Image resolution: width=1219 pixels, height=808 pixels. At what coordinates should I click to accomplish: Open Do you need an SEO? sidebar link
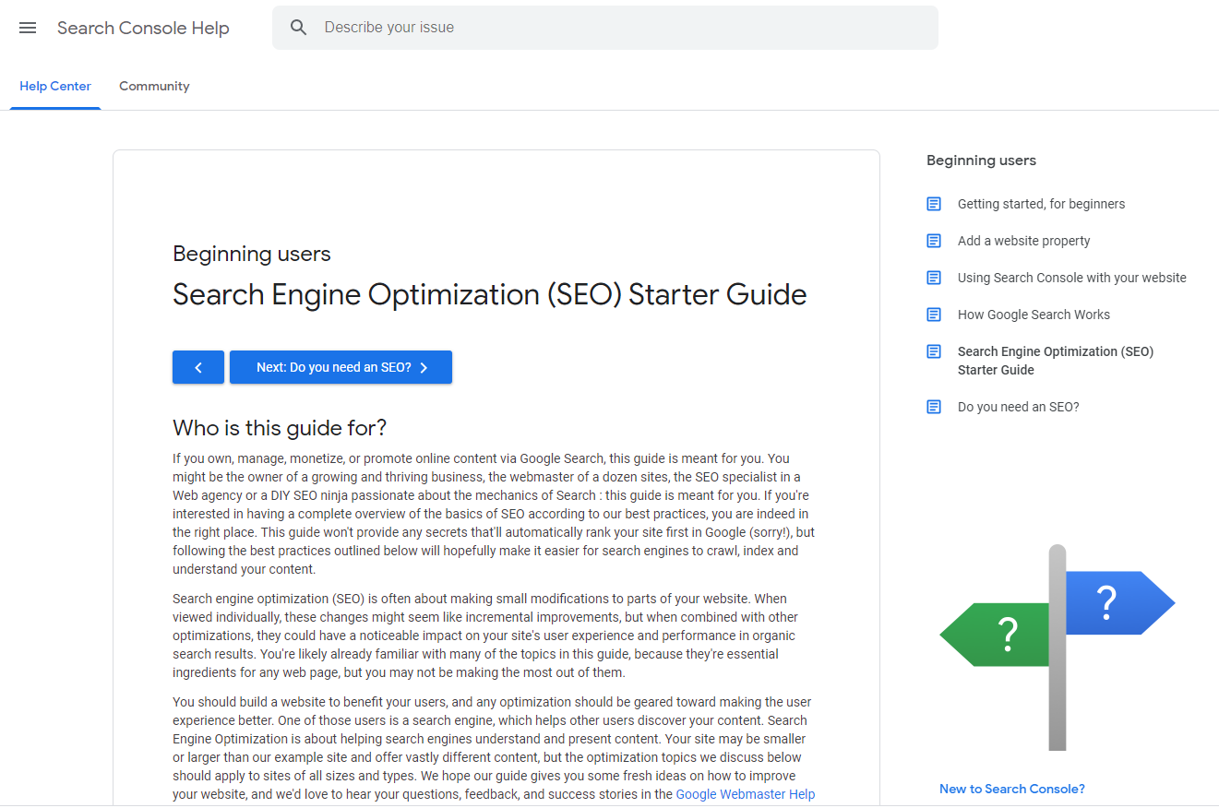coord(1018,407)
